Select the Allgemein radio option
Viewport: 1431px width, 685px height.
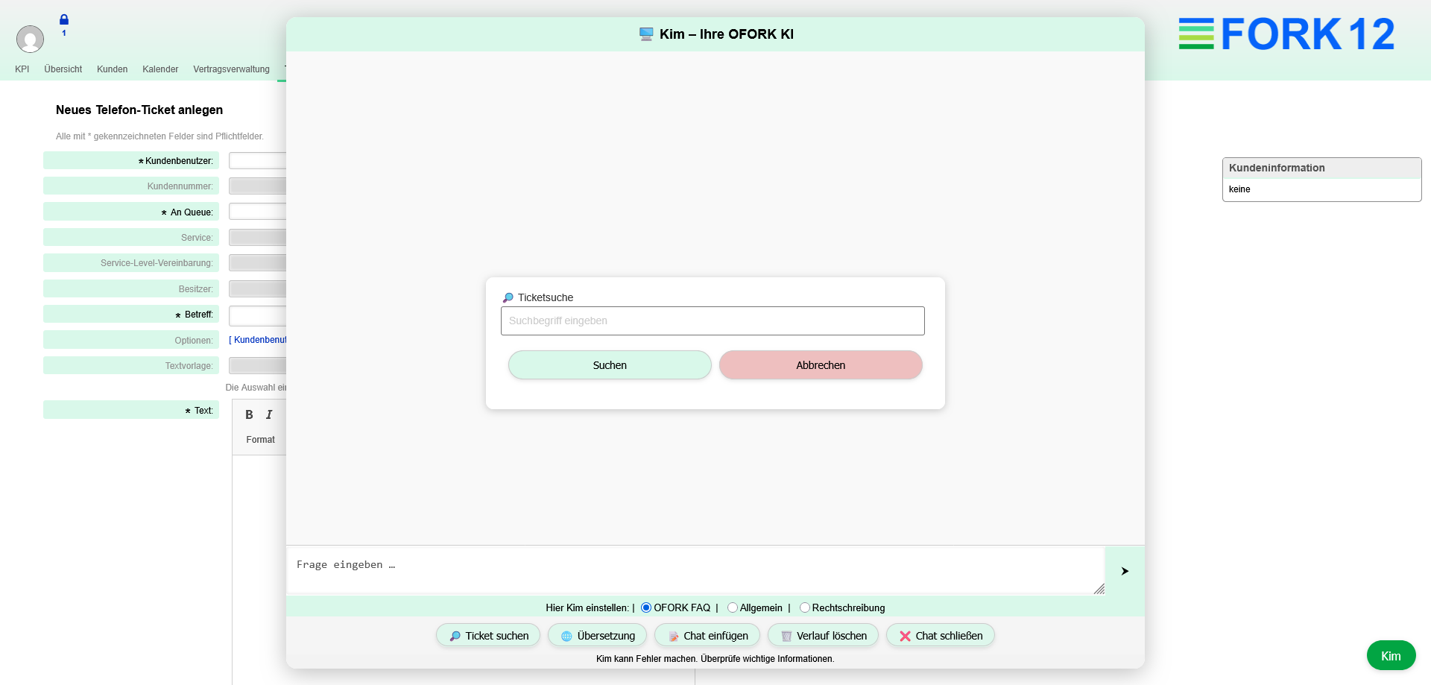click(733, 608)
